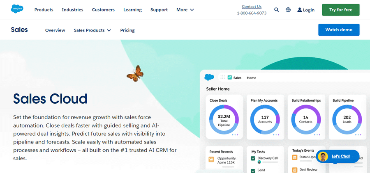
Task: Click the app launcher dots grid
Action: 222,77
